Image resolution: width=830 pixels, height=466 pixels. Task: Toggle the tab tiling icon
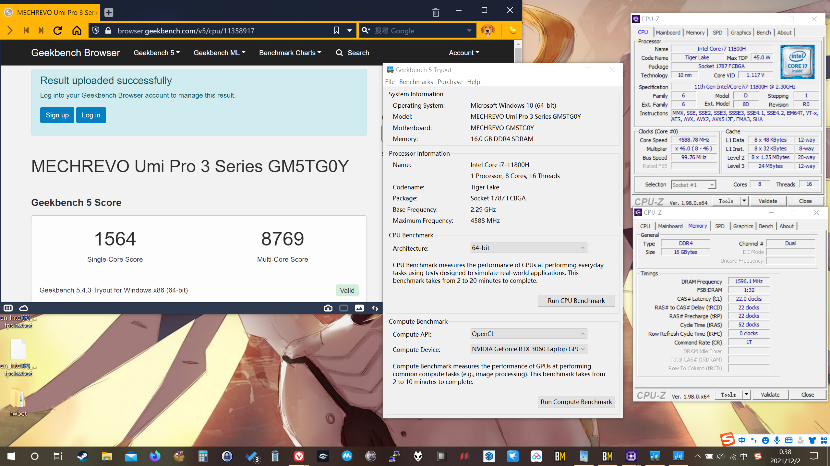click(x=343, y=308)
